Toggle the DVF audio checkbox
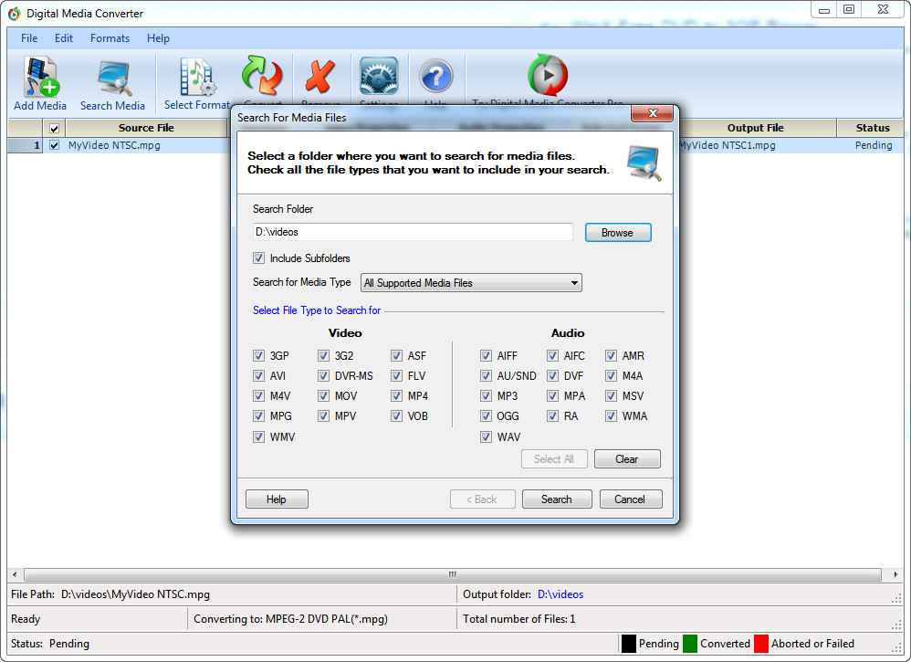Image resolution: width=911 pixels, height=662 pixels. point(552,376)
